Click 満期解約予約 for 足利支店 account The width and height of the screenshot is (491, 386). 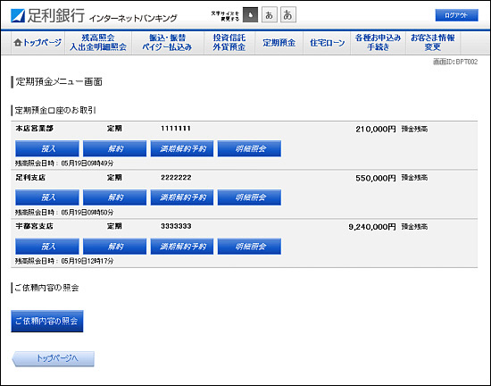182,197
